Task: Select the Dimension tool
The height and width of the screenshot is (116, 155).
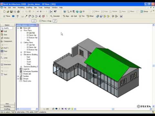Action: 6,64
